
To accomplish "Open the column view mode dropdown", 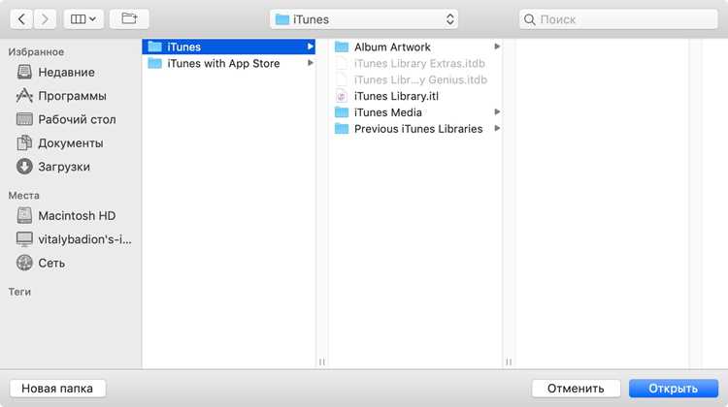I will 83,19.
